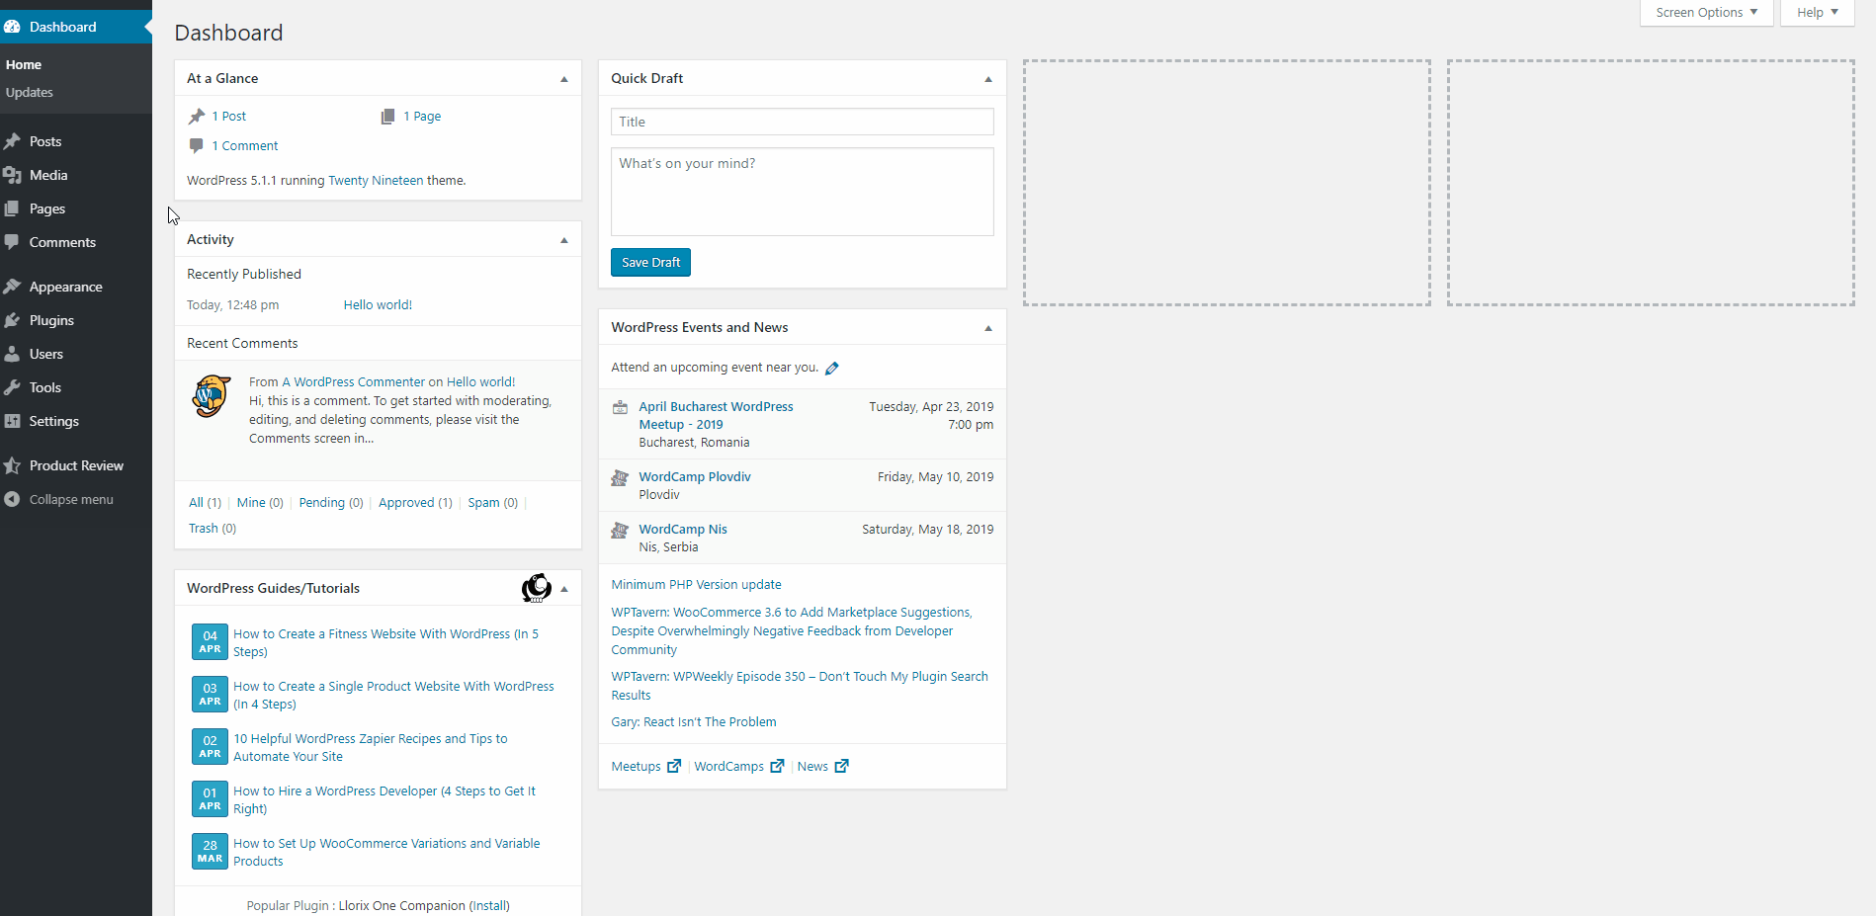
Task: Click the Appearance paintbrush icon
Action: point(13,287)
